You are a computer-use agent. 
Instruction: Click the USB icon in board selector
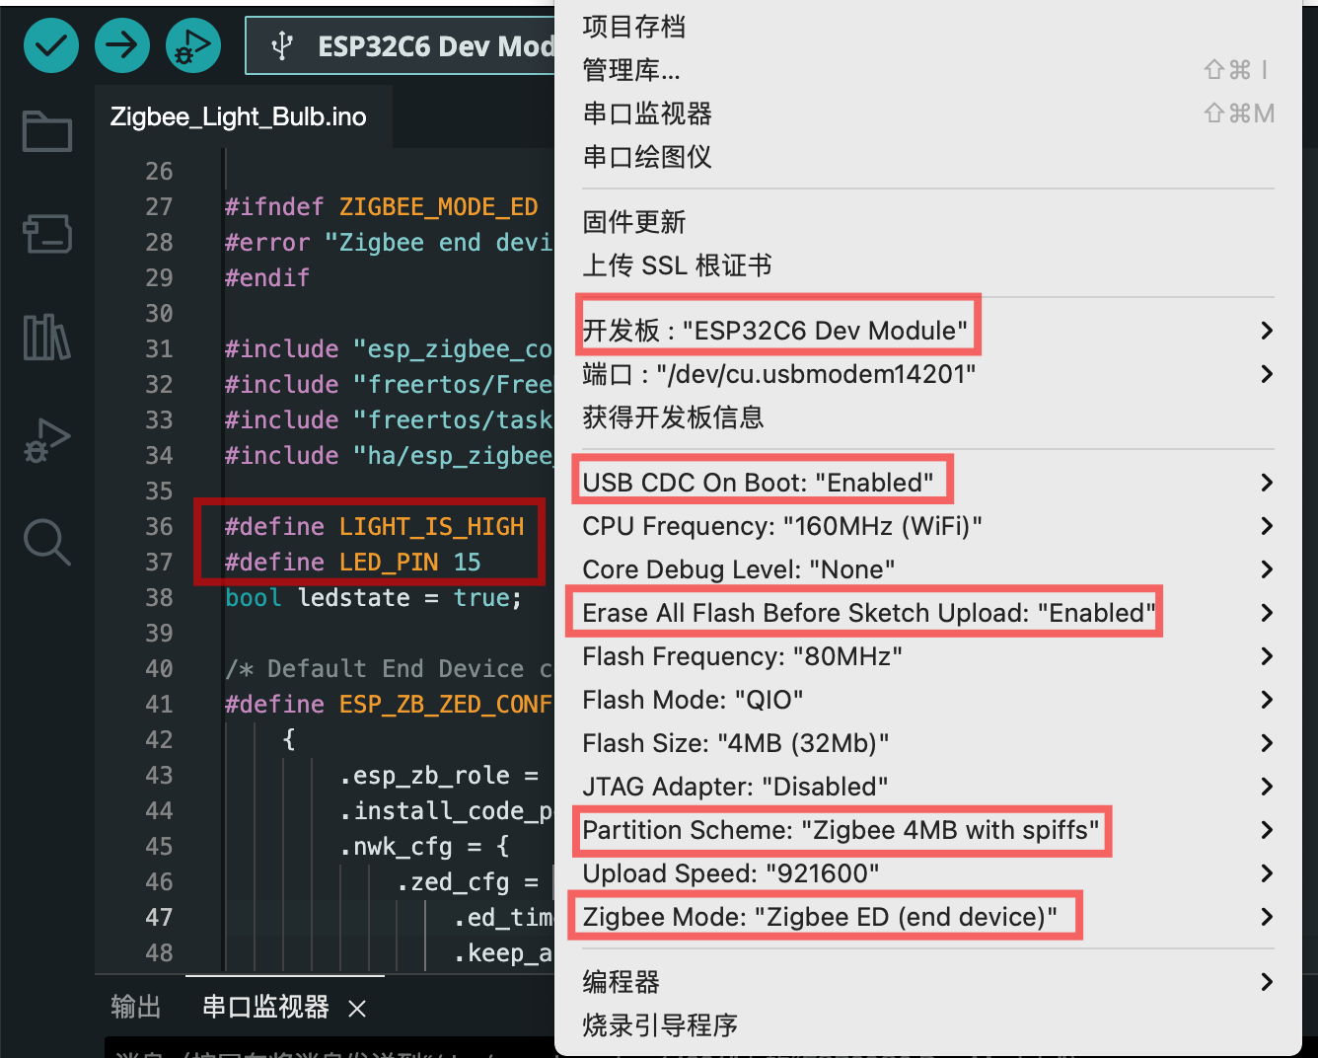click(x=282, y=45)
